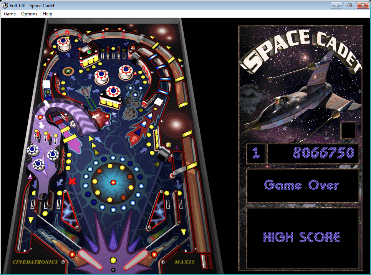Click the red light beside right flipper
This screenshot has height=275, width=371.
click(154, 254)
